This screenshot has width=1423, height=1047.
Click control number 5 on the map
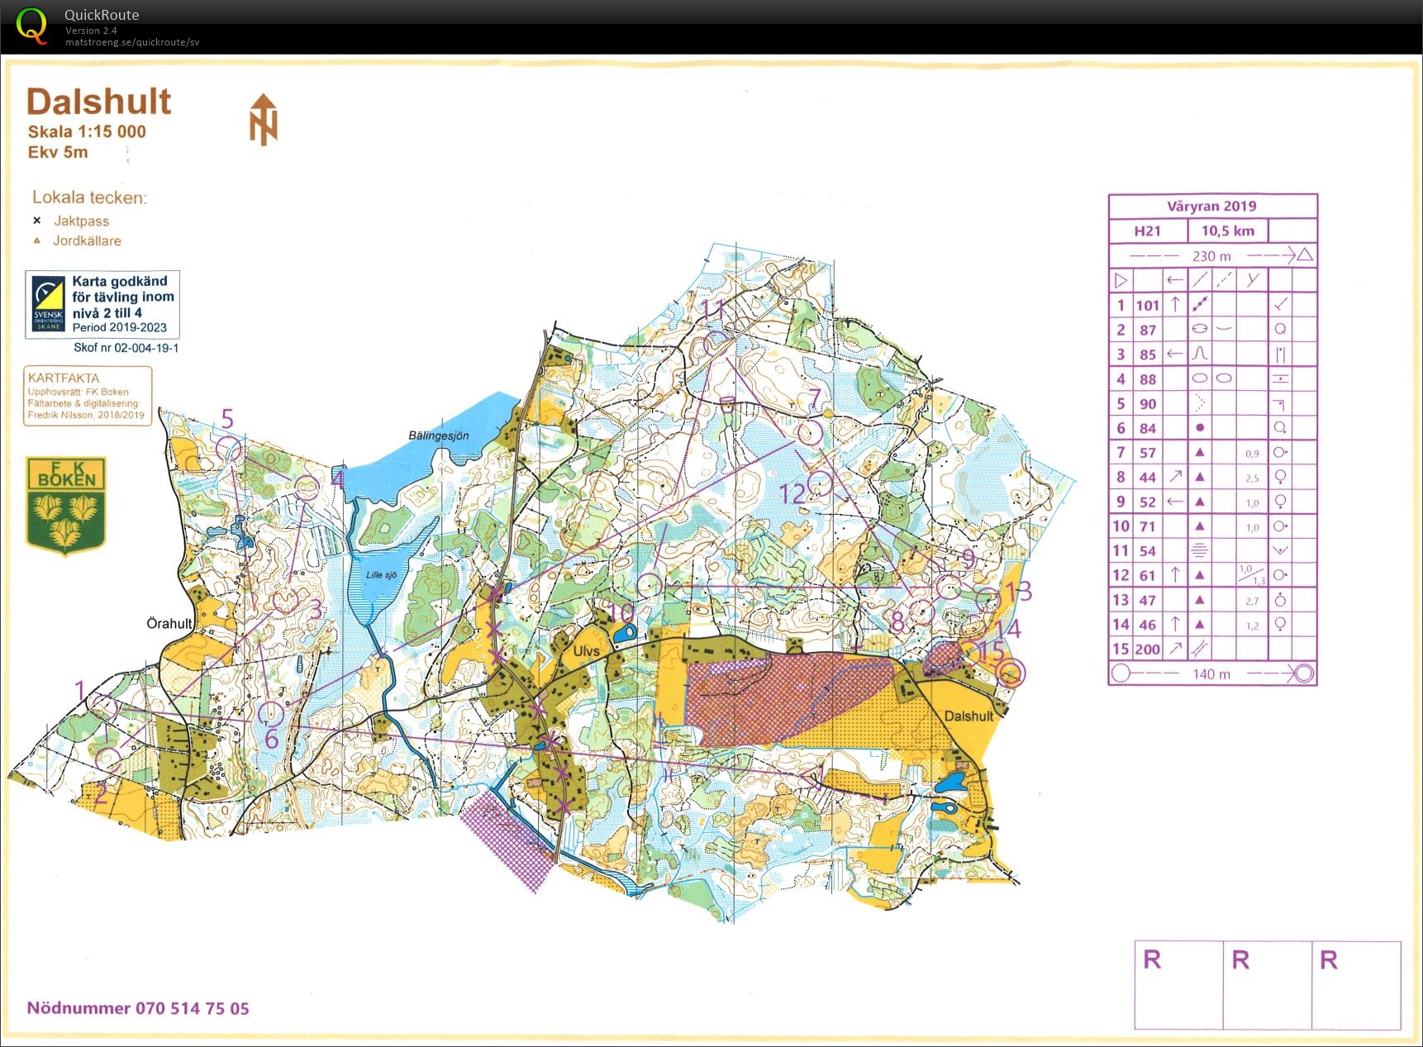coord(227,419)
